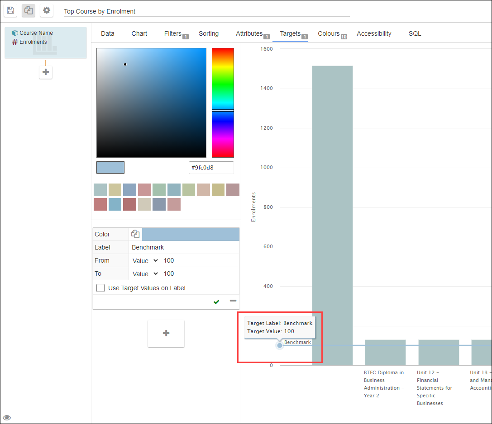Confirm the target with green checkmark
Screen dimensions: 492x424
pos(216,302)
